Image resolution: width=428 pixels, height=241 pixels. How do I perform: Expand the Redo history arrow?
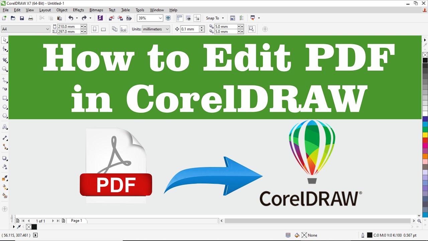point(90,18)
